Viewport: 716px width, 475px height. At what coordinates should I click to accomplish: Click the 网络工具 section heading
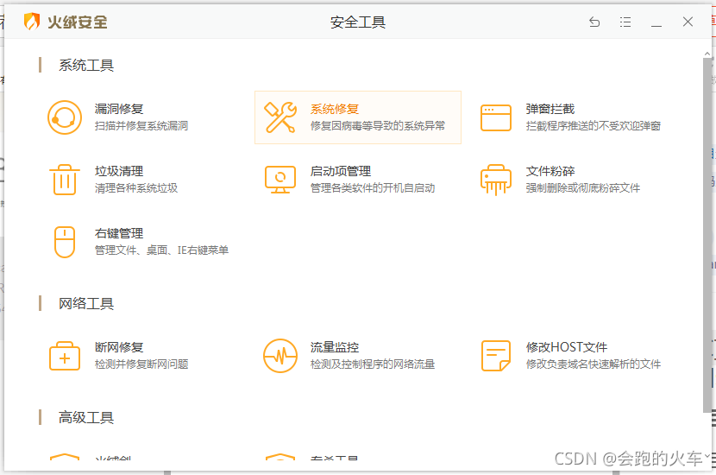pos(86,303)
